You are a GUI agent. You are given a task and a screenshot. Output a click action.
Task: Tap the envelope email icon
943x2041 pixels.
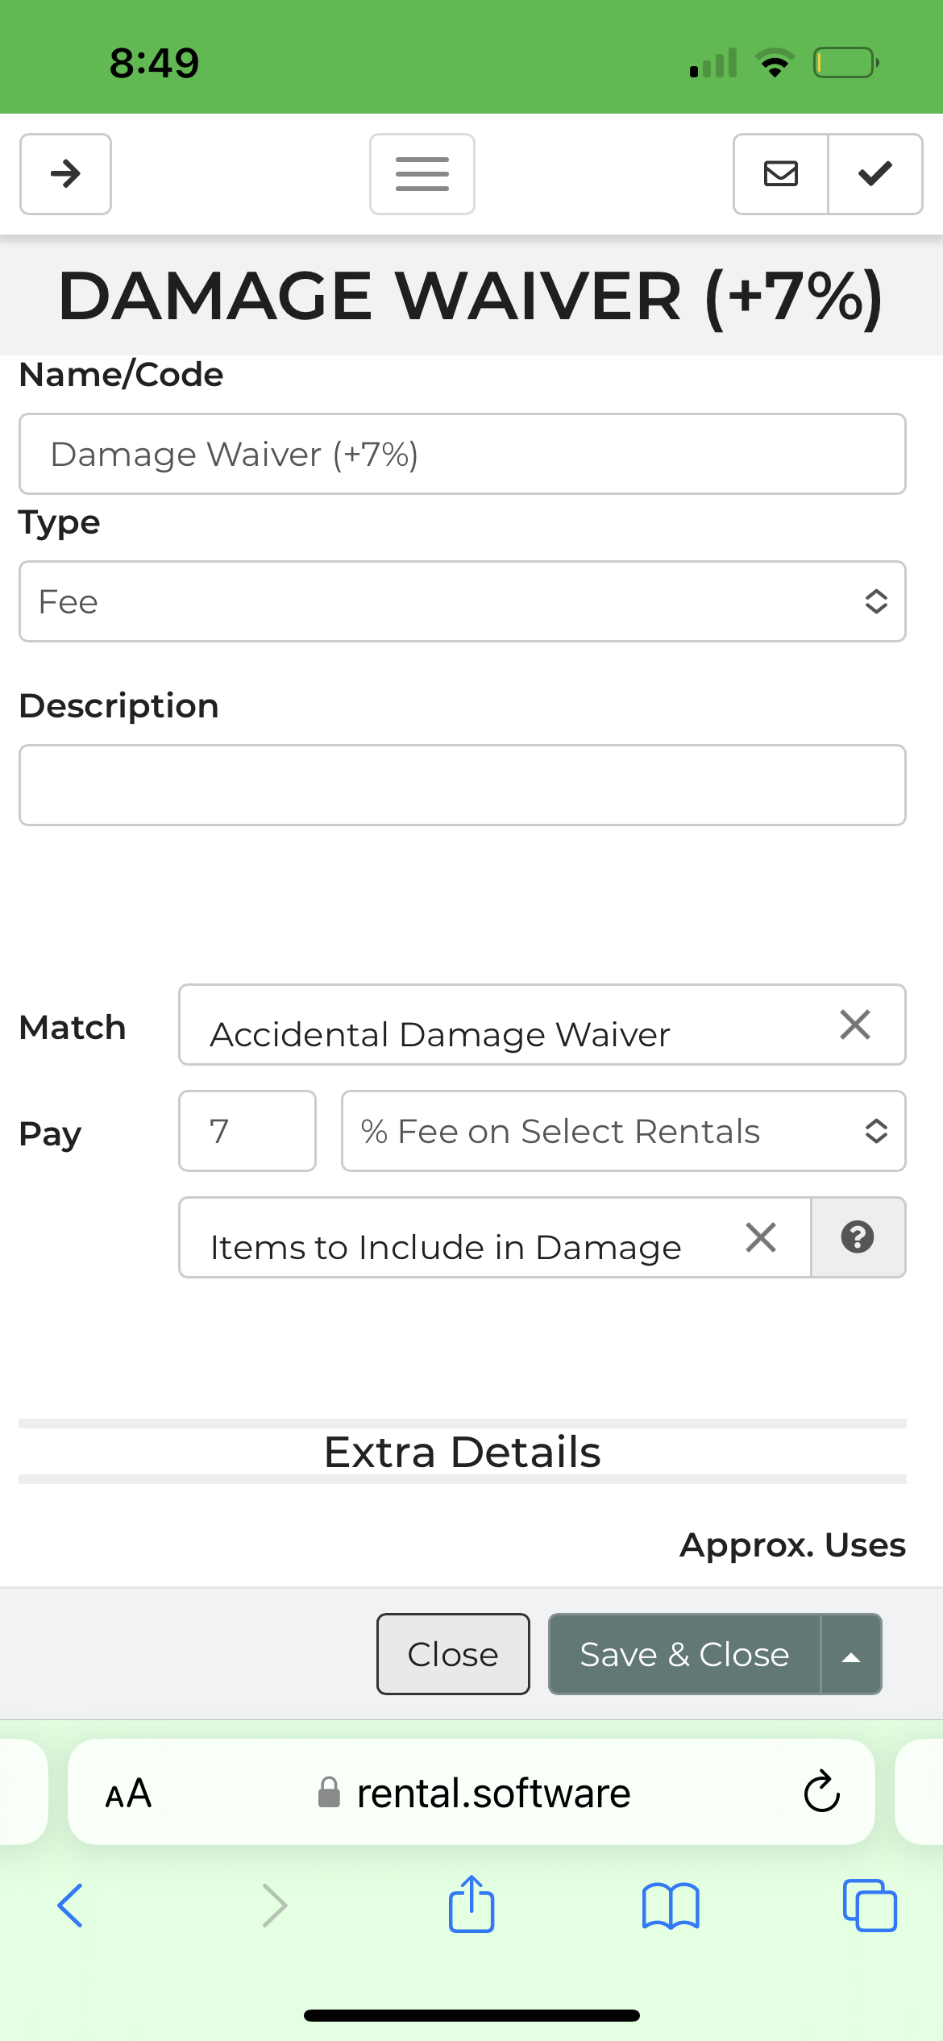coord(780,173)
